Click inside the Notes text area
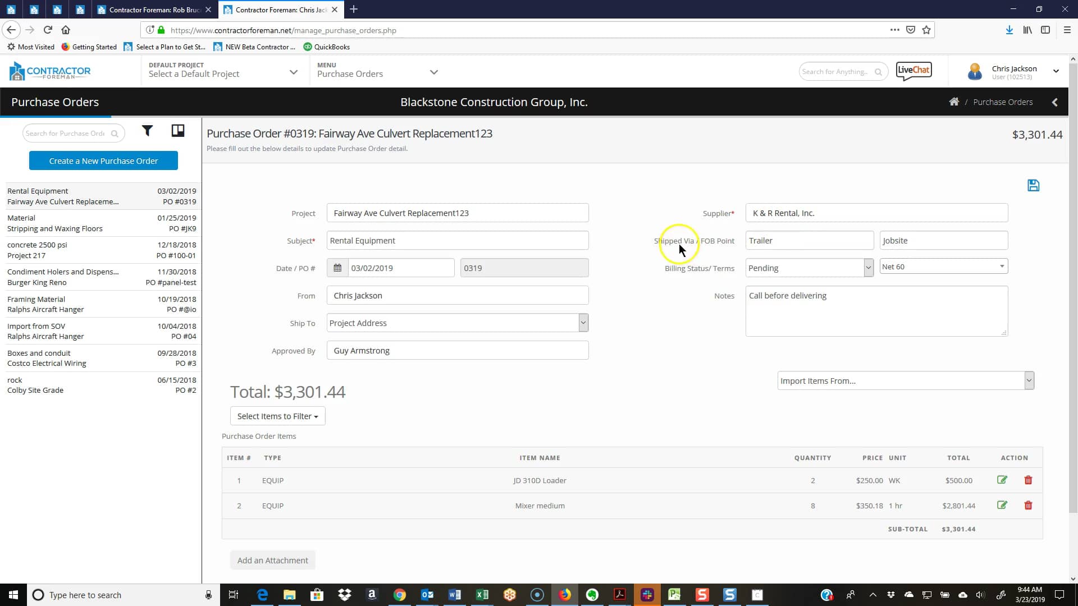 876,311
